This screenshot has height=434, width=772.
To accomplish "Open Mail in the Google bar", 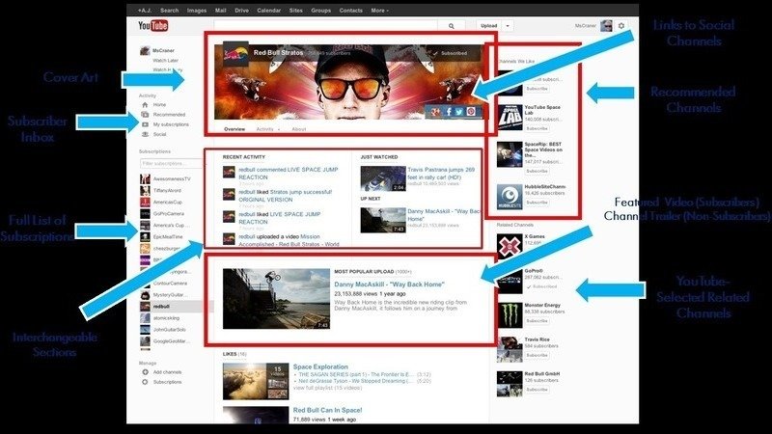I will pyautogui.click(x=221, y=11).
